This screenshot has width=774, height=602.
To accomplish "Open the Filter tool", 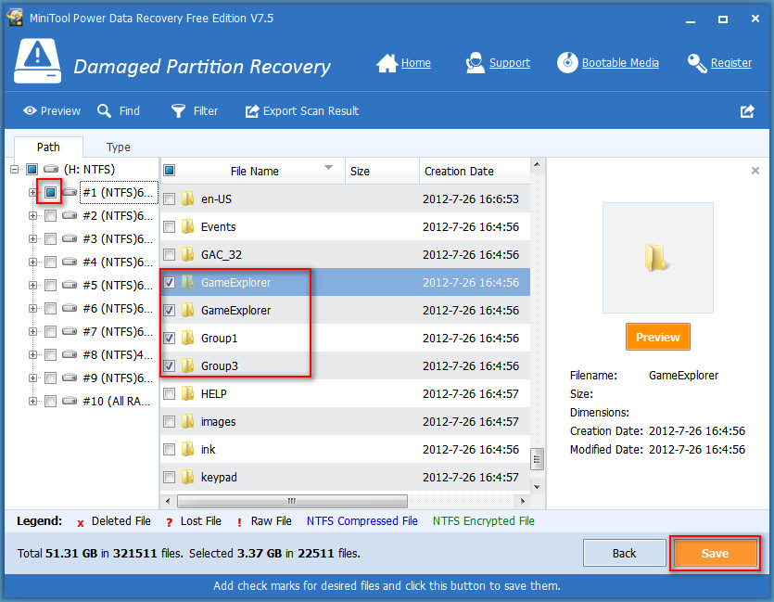I will [x=194, y=110].
